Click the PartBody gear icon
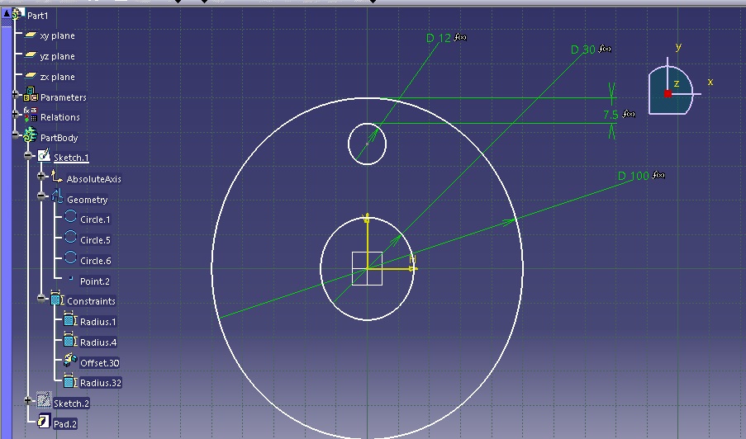 point(31,137)
